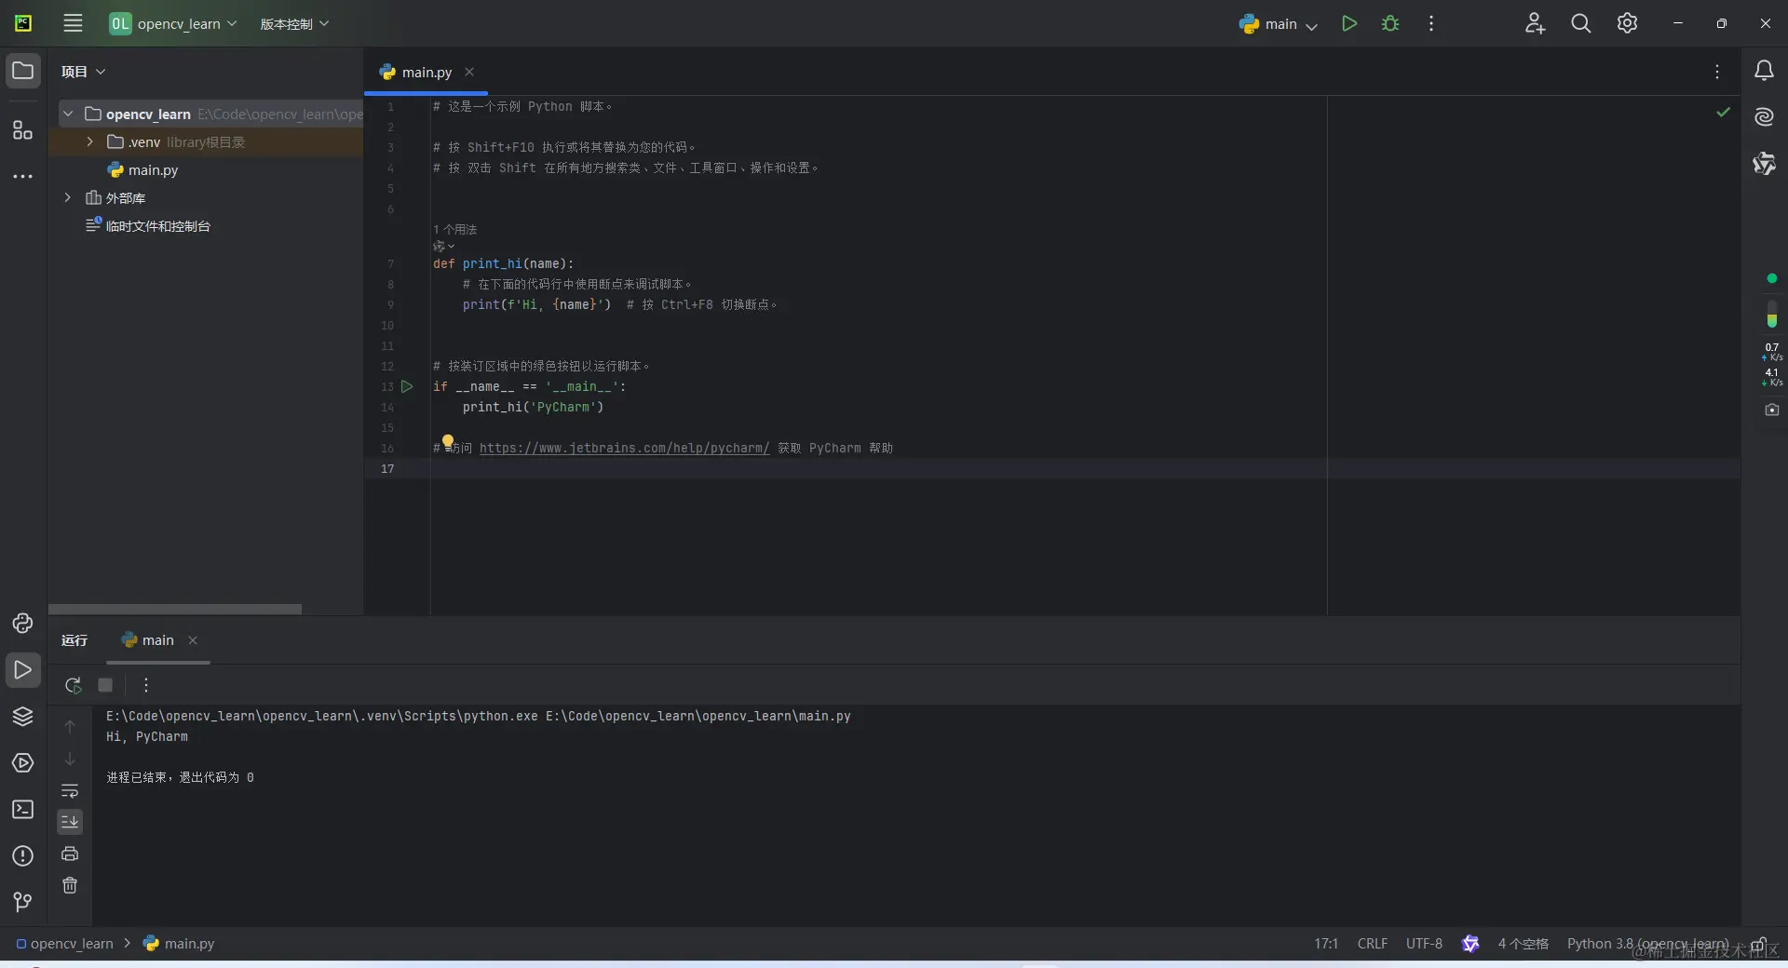
Task: Open the opencv_learn project dropdown
Action: 173,23
